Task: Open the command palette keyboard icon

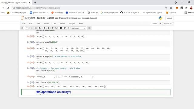Action: pos(89,28)
